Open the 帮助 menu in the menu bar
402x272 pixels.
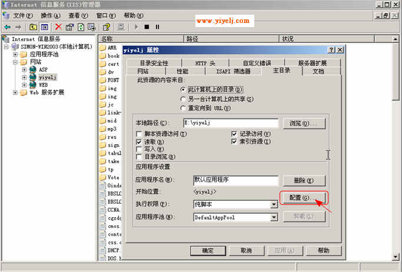(134, 16)
